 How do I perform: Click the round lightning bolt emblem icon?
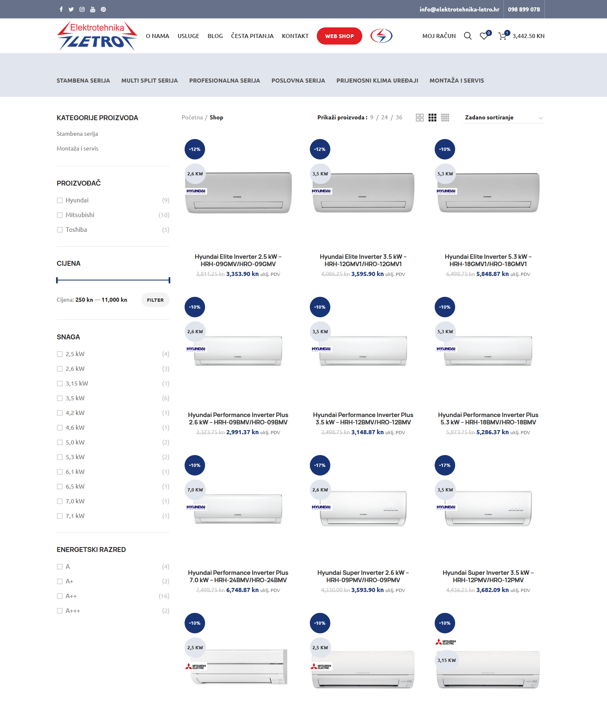click(381, 36)
